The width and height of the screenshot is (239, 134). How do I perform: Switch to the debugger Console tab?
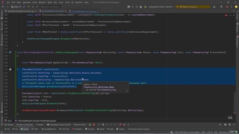[40, 125]
